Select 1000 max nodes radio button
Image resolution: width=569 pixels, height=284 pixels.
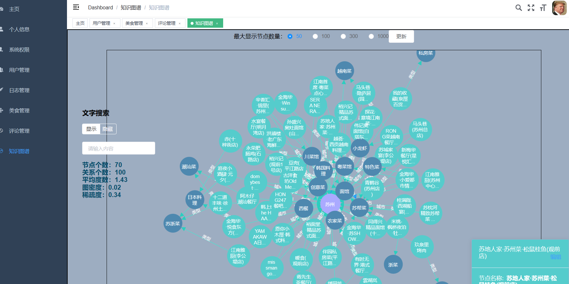pos(371,36)
